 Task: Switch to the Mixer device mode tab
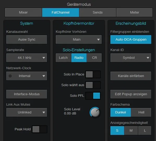click(23, 12)
